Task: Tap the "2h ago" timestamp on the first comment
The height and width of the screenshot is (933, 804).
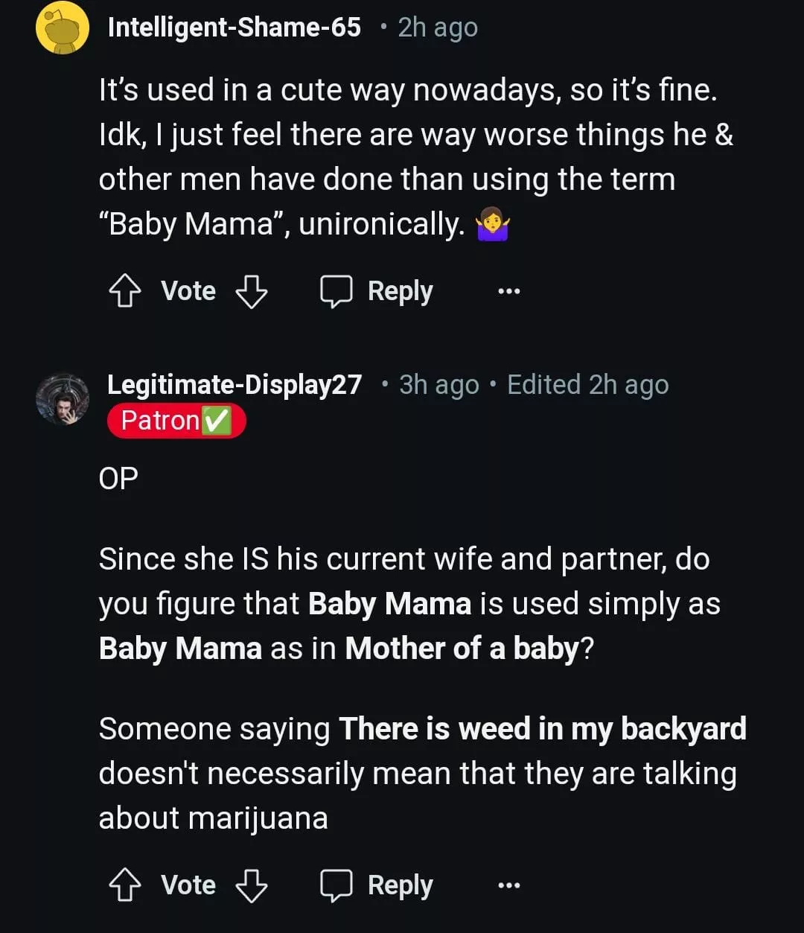Action: pyautogui.click(x=438, y=28)
